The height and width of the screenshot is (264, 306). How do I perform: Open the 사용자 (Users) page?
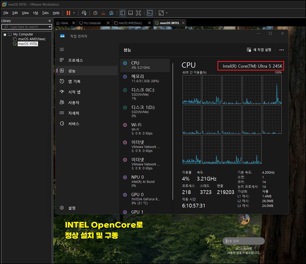click(87, 103)
